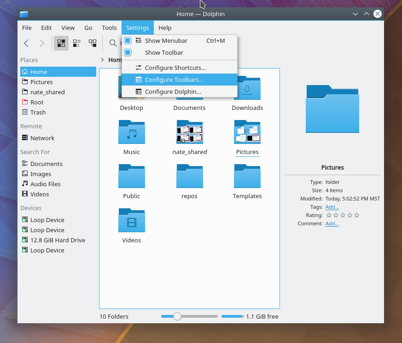Switch to Icons view mode
This screenshot has height=343, width=402.
61,43
